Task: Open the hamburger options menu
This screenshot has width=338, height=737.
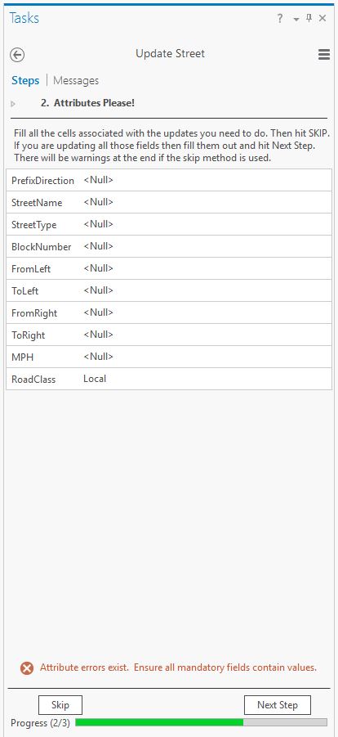Action: [324, 55]
